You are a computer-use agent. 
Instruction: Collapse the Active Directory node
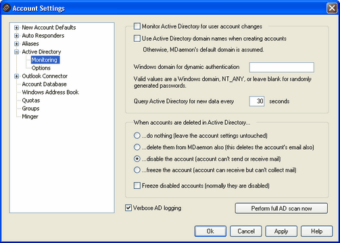click(16, 52)
